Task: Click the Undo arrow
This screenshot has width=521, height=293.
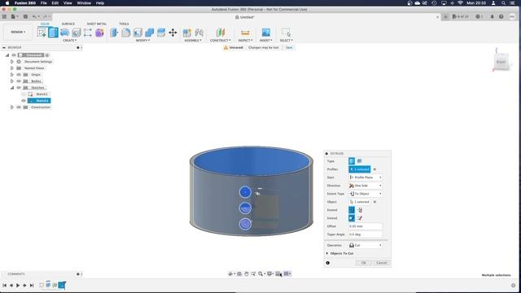Action: pyautogui.click(x=35, y=16)
